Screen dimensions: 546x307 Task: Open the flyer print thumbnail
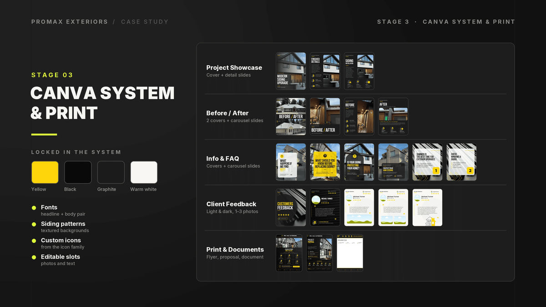tap(289, 253)
